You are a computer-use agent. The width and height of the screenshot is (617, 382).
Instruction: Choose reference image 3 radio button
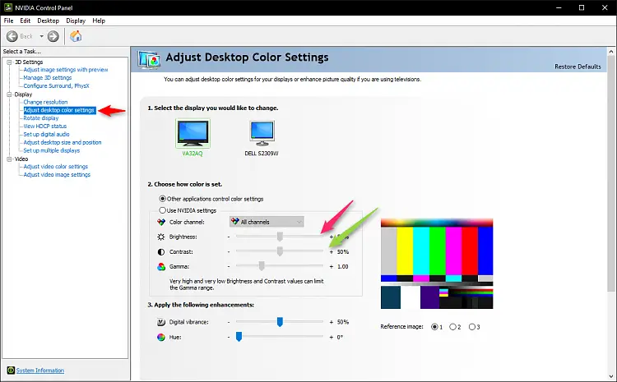[x=472, y=327]
